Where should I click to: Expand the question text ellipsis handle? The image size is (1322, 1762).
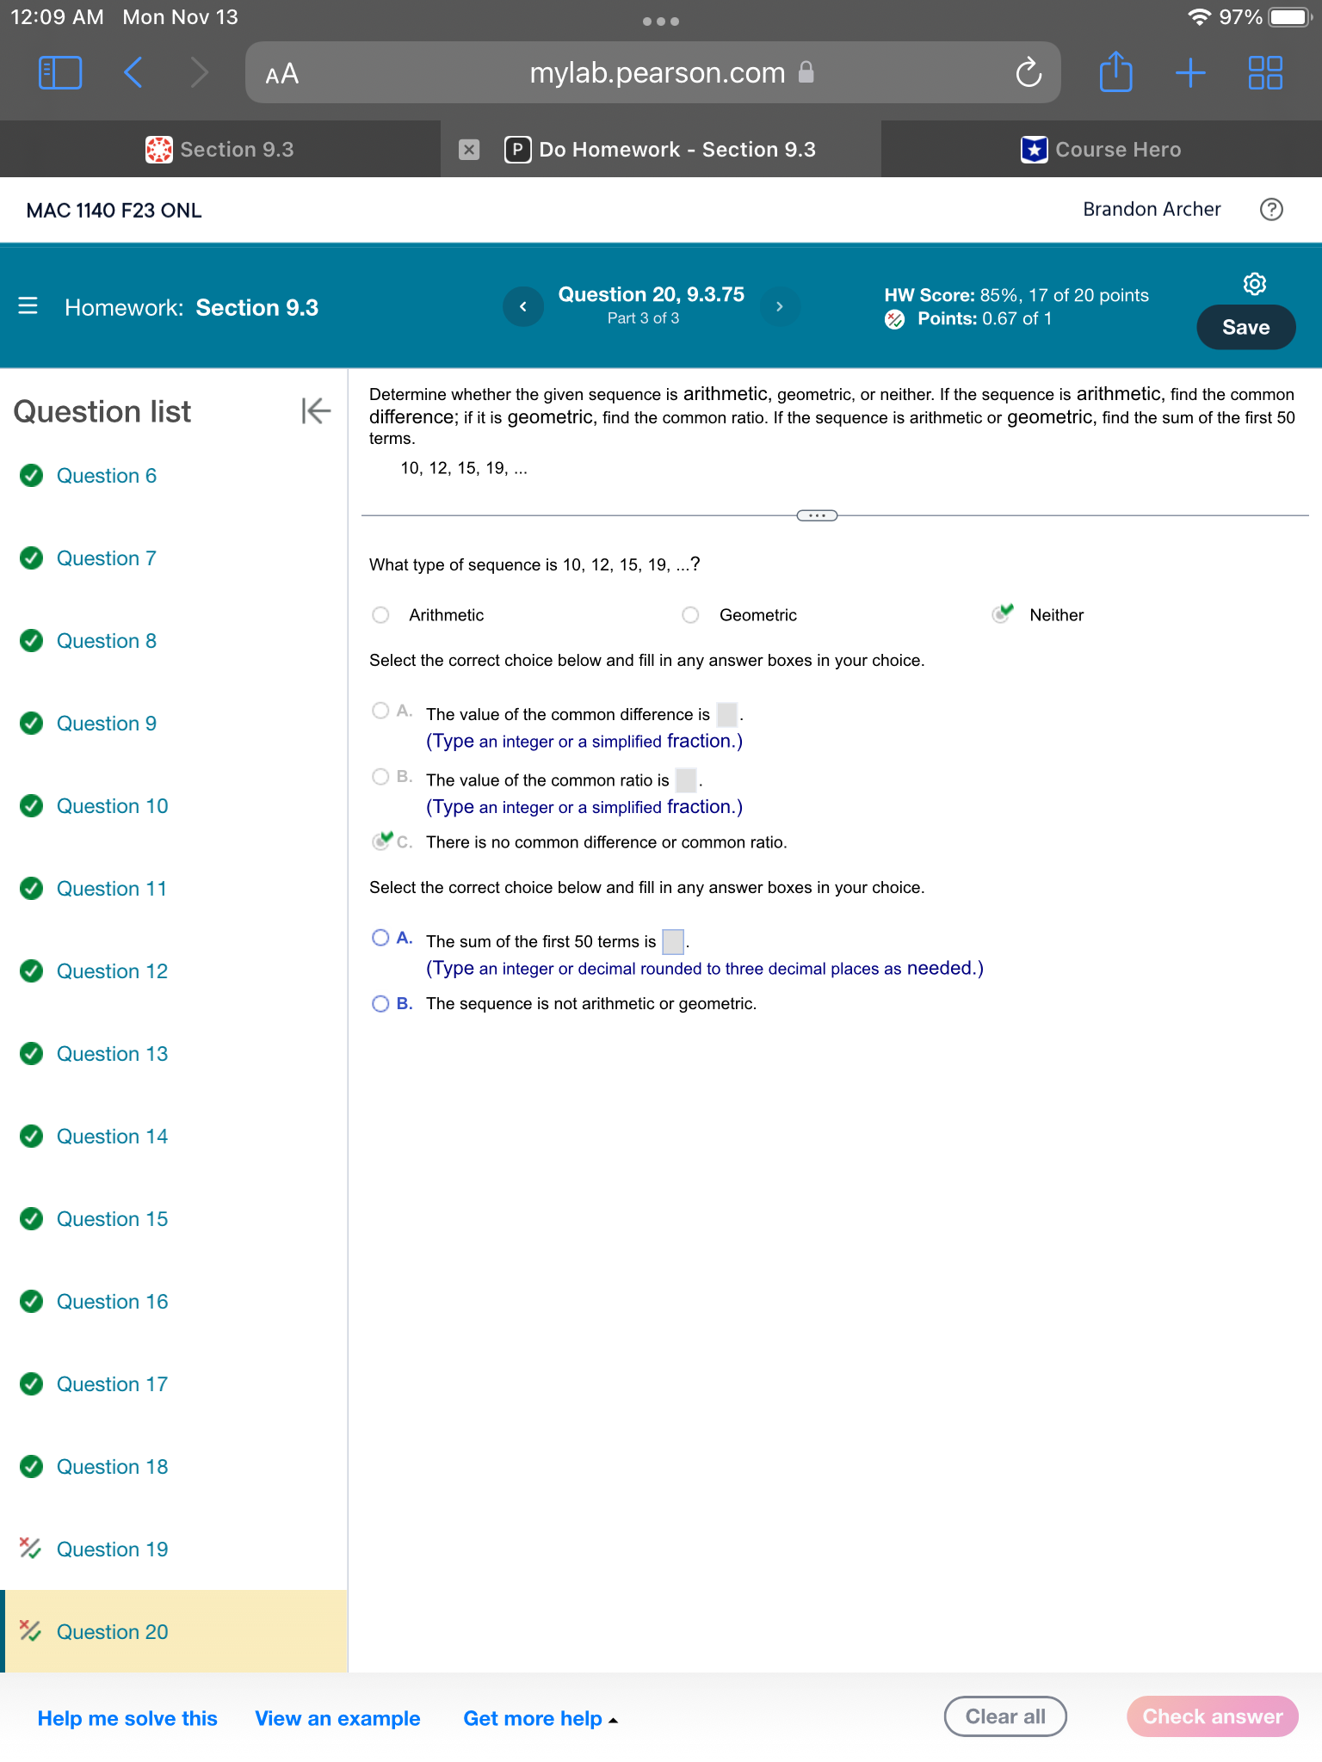pyautogui.click(x=817, y=515)
